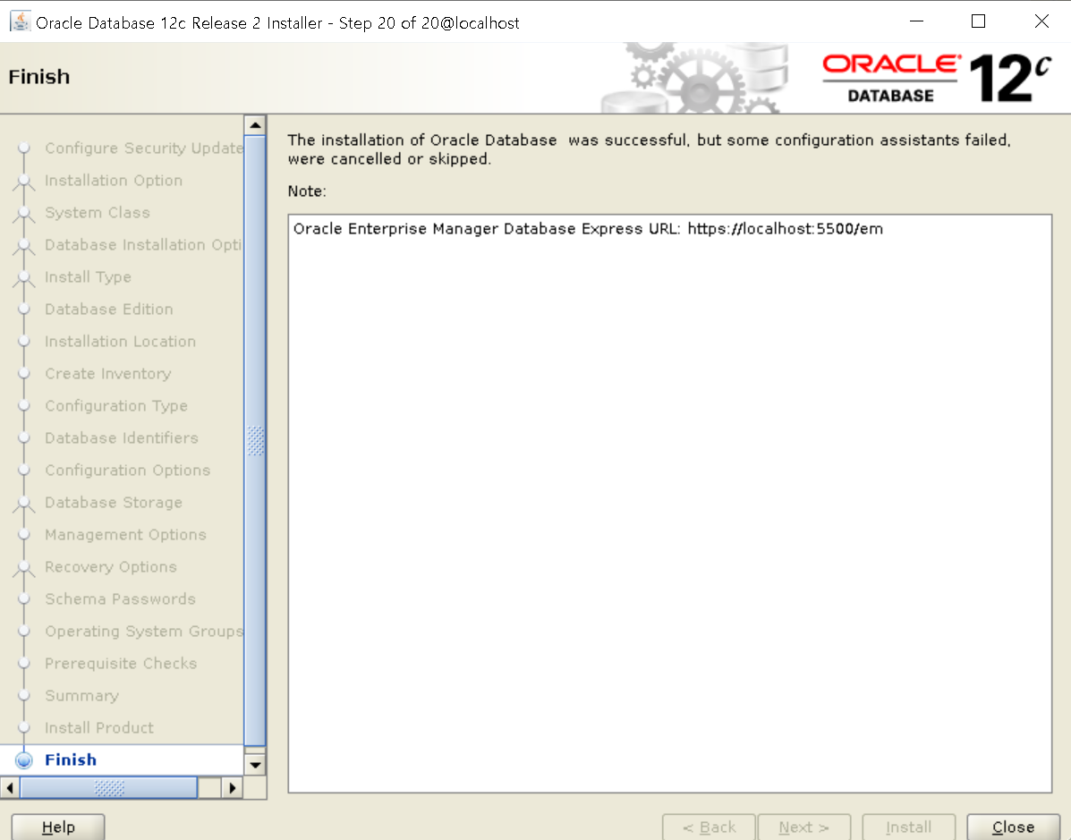The image size is (1071, 840).
Task: Click the disabled Install button
Action: [x=908, y=827]
